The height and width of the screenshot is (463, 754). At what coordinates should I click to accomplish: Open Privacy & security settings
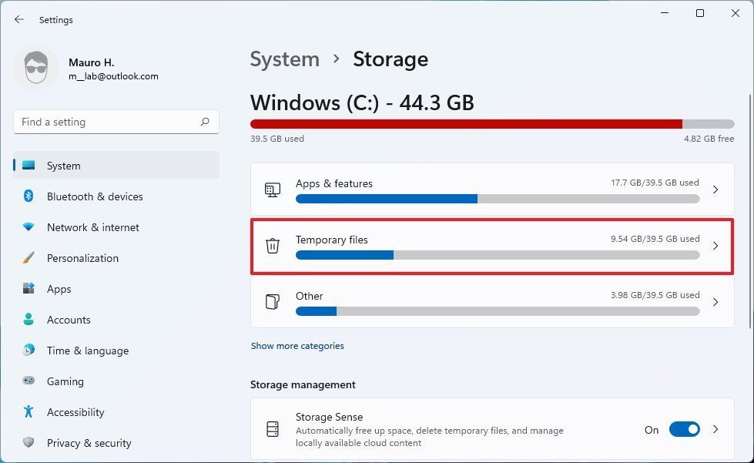(89, 443)
